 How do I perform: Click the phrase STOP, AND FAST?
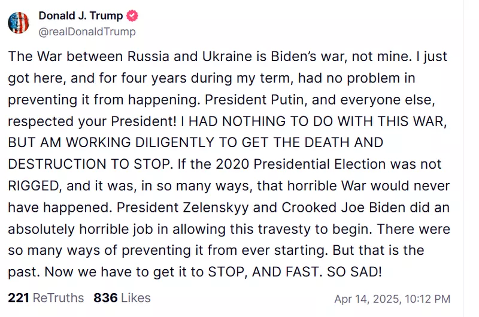tap(263, 272)
